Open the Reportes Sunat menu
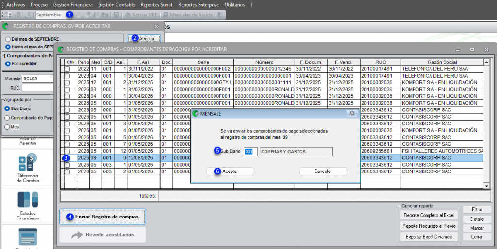The height and width of the screenshot is (249, 497). click(x=157, y=5)
